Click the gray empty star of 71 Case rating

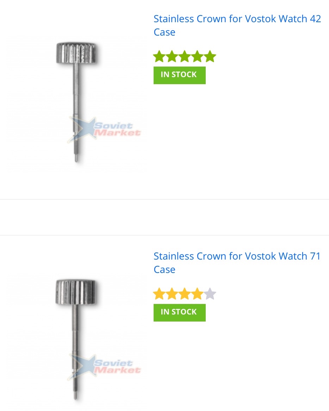click(x=210, y=294)
